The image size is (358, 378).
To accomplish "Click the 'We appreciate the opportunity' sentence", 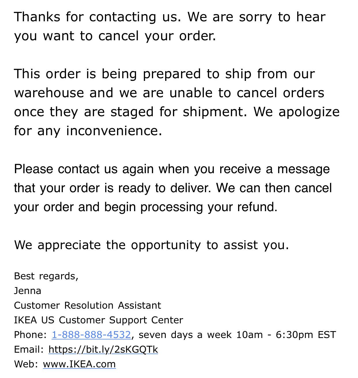I will click(151, 245).
